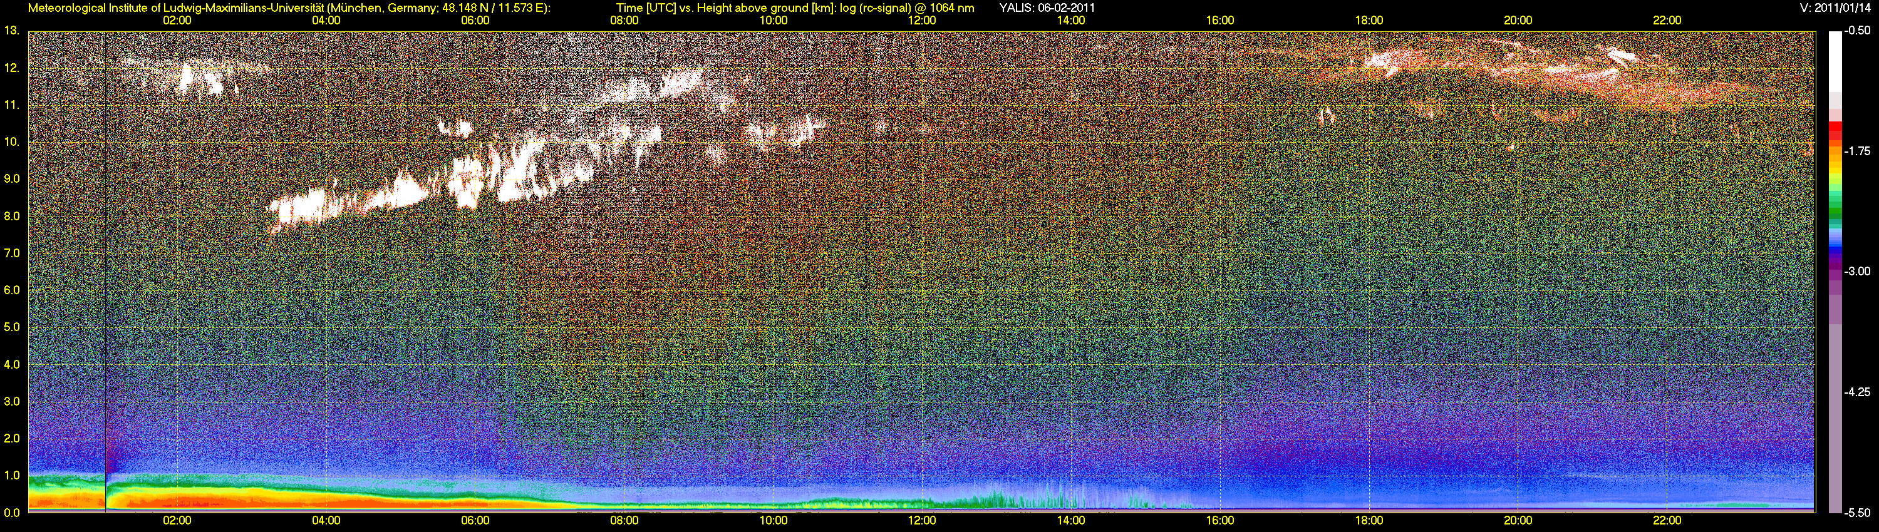Click the 5.0 km height axis label
This screenshot has width=1879, height=532.
[11, 327]
